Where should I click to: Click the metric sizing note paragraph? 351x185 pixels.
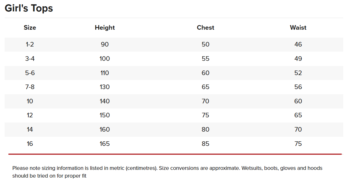pos(167,172)
